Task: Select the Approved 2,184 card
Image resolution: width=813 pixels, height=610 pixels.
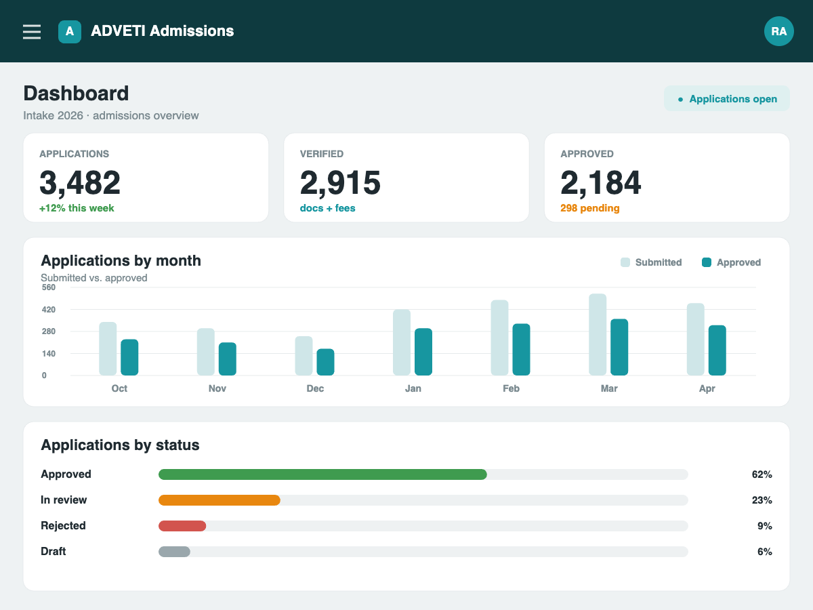Action: coord(667,178)
